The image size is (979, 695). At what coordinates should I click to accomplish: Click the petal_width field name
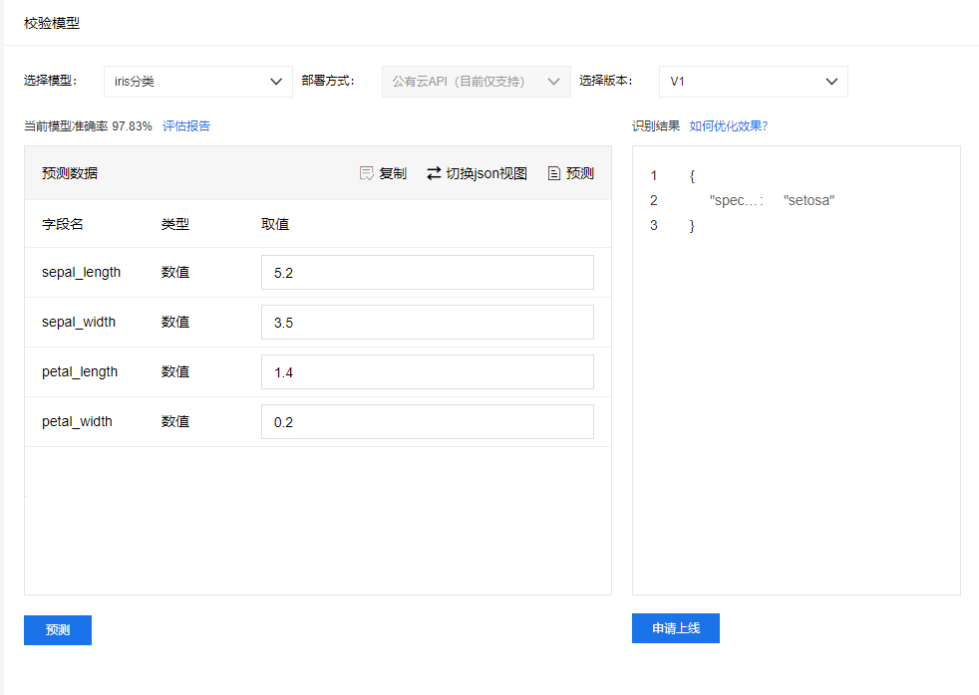coord(77,421)
